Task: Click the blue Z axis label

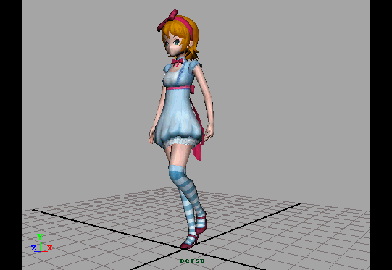Action: click(34, 248)
